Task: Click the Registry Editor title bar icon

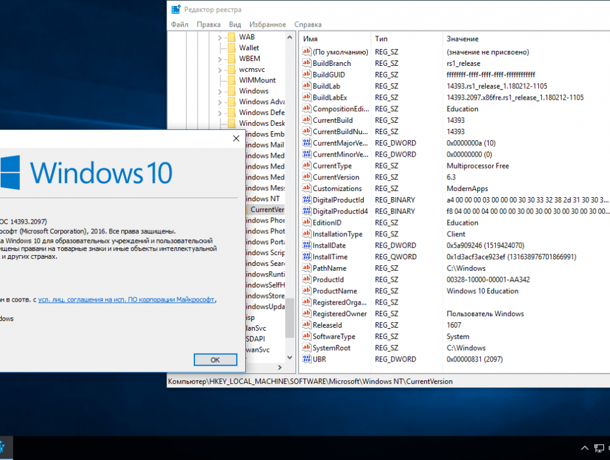Action: [176, 9]
